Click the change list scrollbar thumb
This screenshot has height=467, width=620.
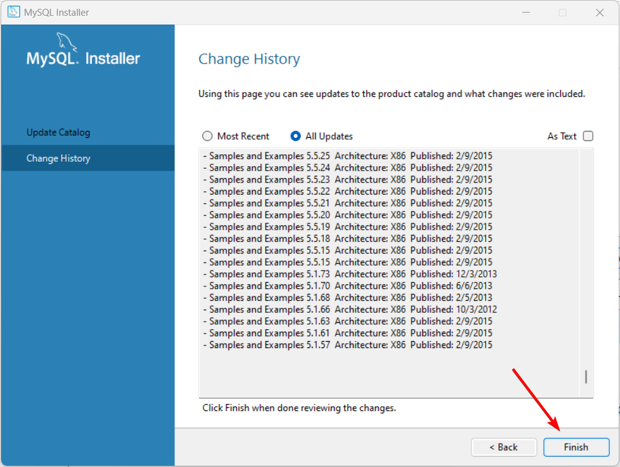(585, 376)
